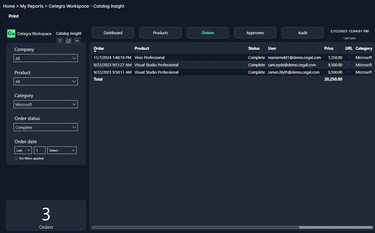Click the My Reports breadcrumb link
The image size is (375, 233).
pos(32,6)
